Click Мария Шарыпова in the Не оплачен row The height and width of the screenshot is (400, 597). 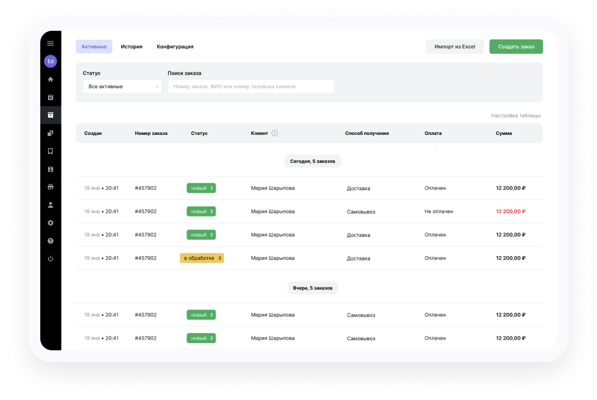click(272, 211)
